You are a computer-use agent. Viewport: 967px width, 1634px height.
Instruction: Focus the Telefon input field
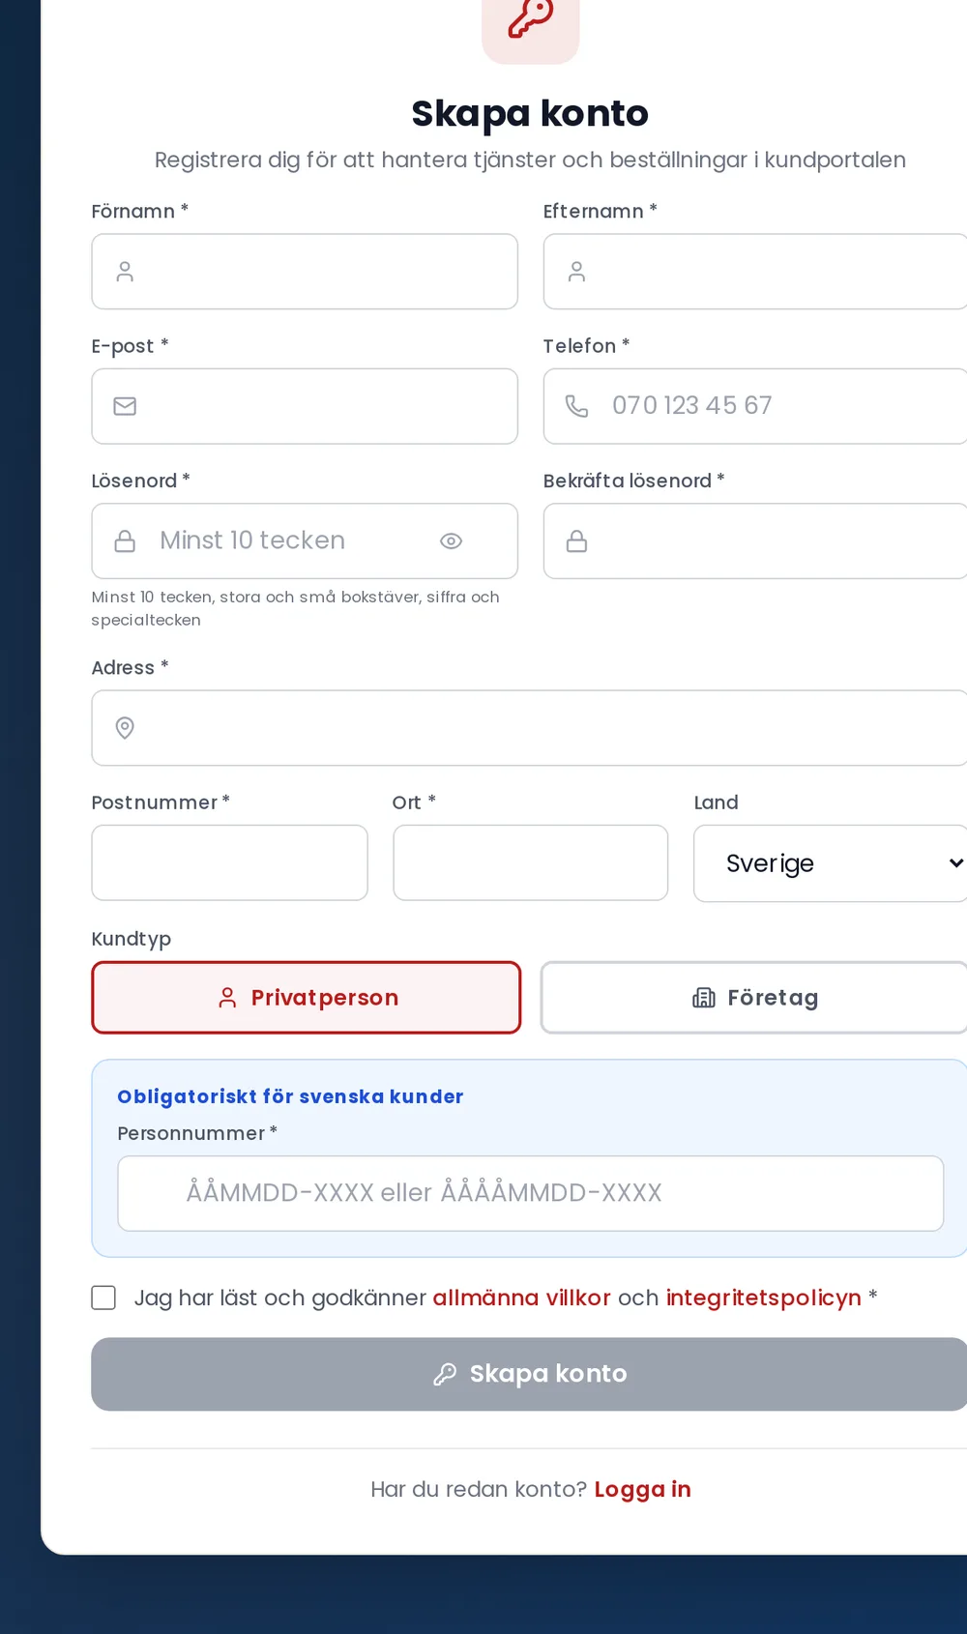click(755, 406)
